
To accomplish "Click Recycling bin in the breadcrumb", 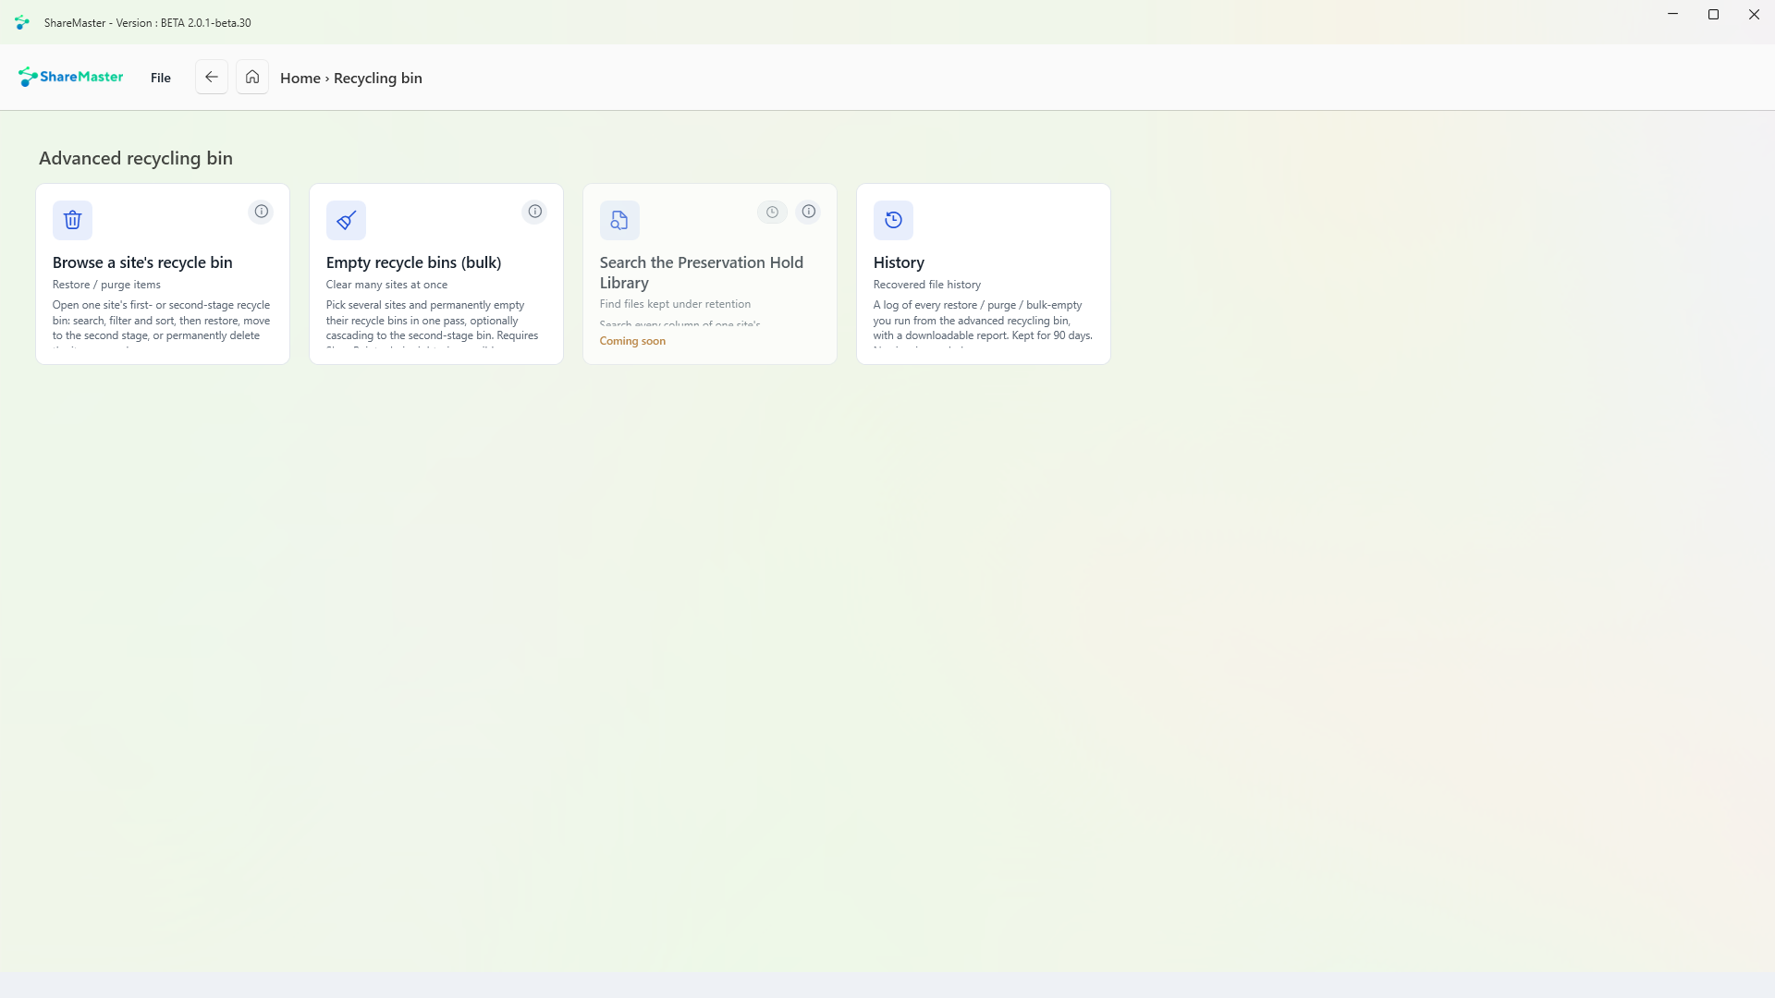I will (378, 79).
